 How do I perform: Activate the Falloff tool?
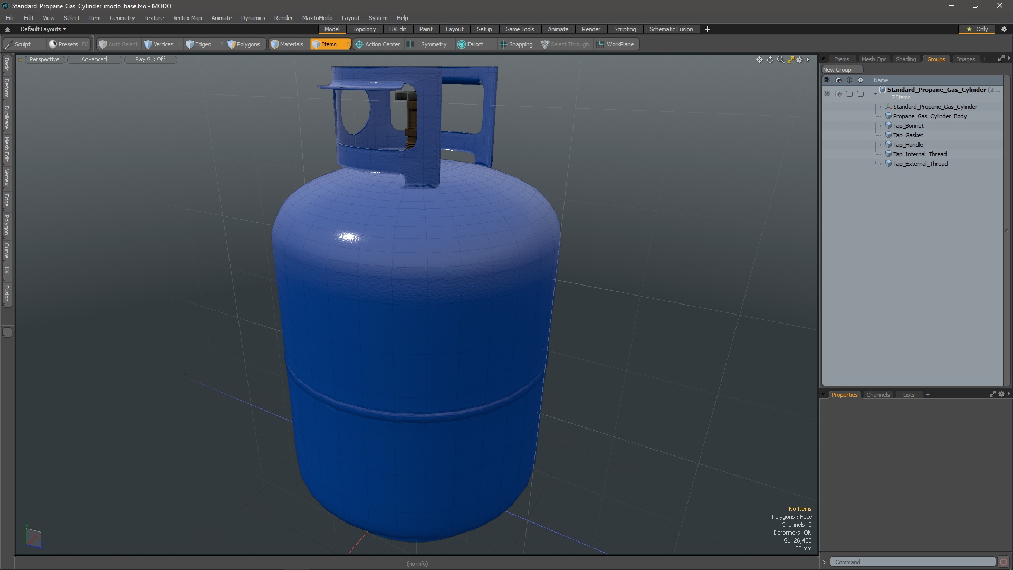click(x=471, y=44)
